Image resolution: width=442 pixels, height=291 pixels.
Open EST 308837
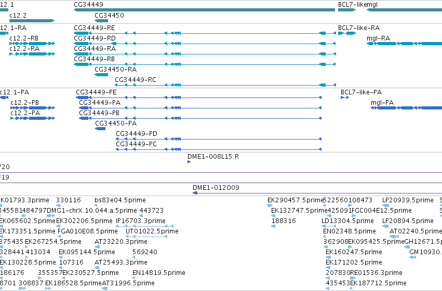tap(31, 283)
